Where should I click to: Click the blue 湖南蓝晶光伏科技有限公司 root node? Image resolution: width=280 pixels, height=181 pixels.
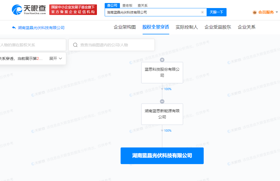(162, 155)
